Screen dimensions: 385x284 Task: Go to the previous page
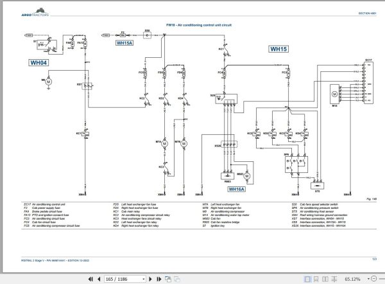coord(99,279)
